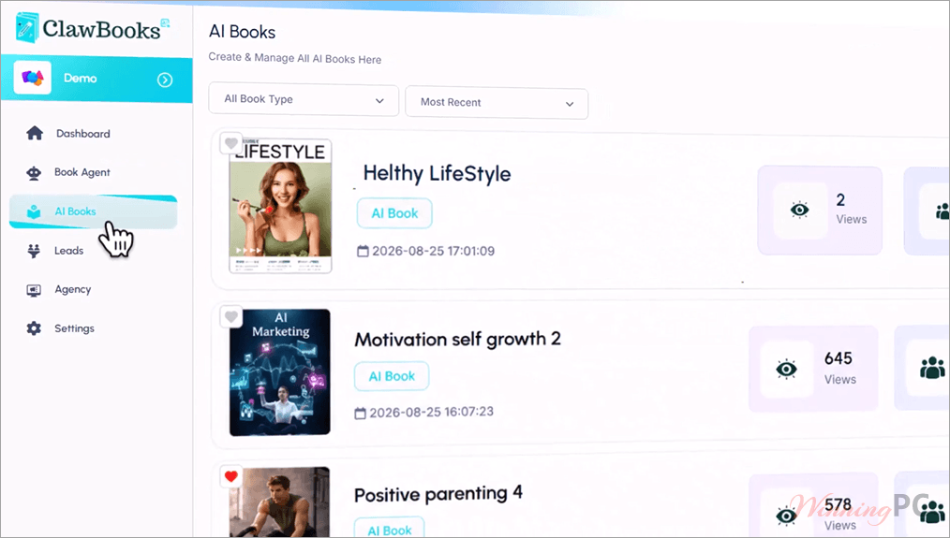The height and width of the screenshot is (538, 950).
Task: Click calendar icon beside 2026-08-25 16:07:23
Action: 360,414
